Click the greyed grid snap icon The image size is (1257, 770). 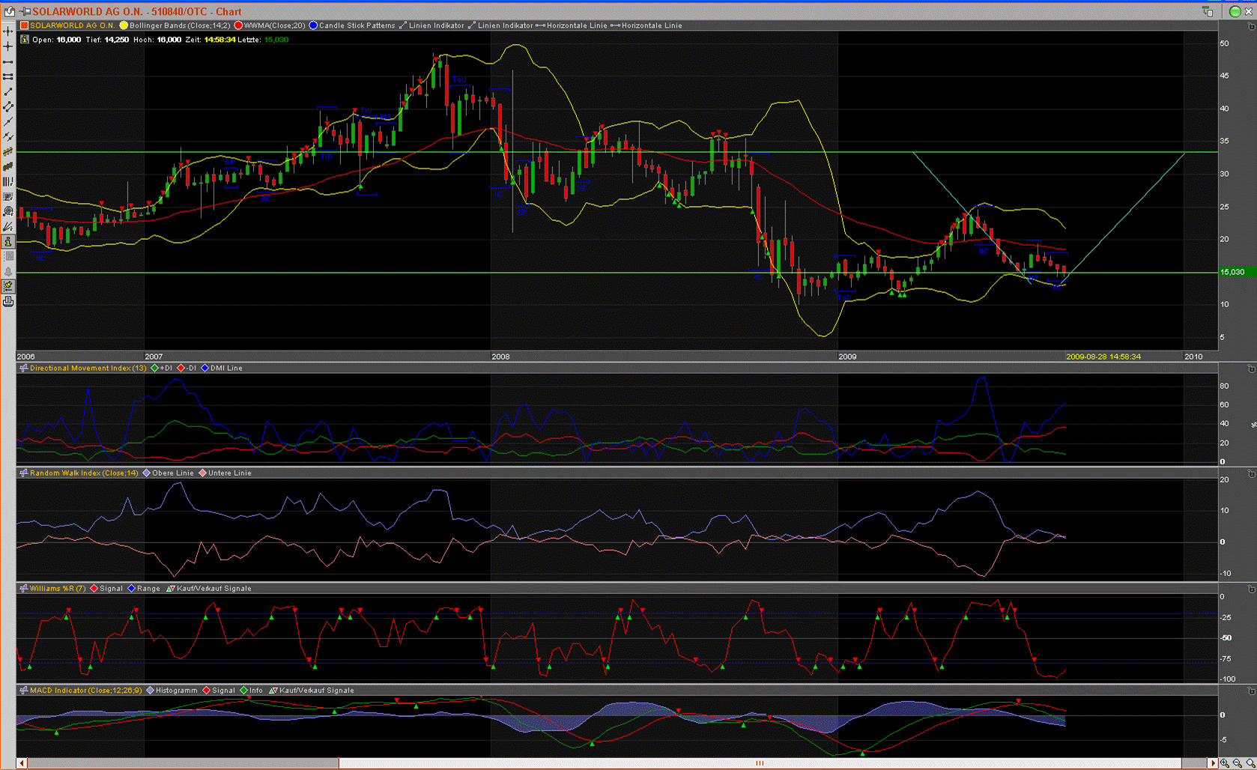[8, 256]
